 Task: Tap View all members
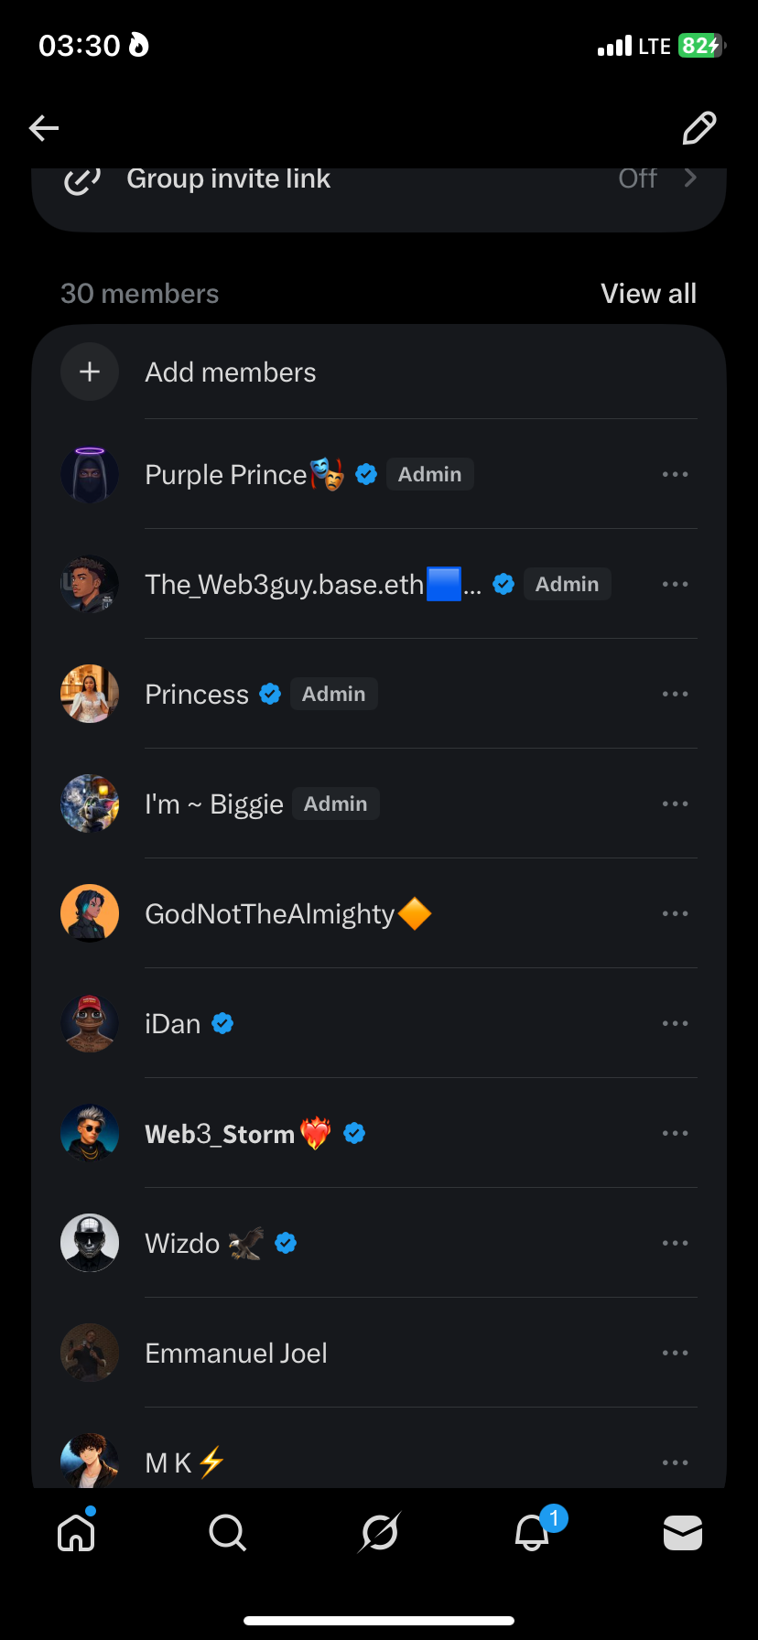[x=648, y=294]
